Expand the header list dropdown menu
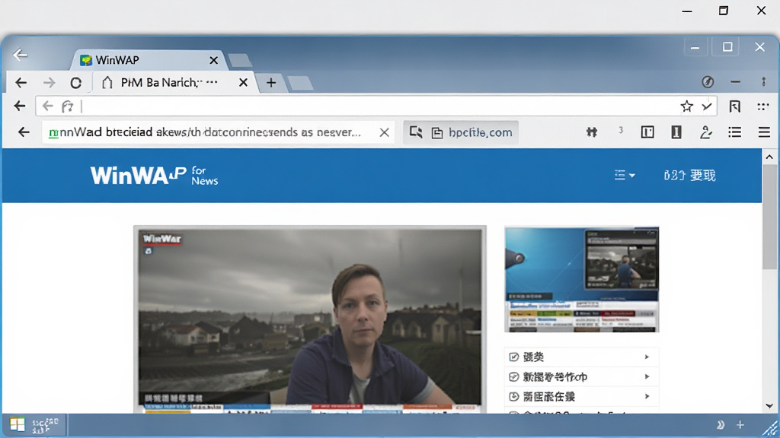 point(625,175)
